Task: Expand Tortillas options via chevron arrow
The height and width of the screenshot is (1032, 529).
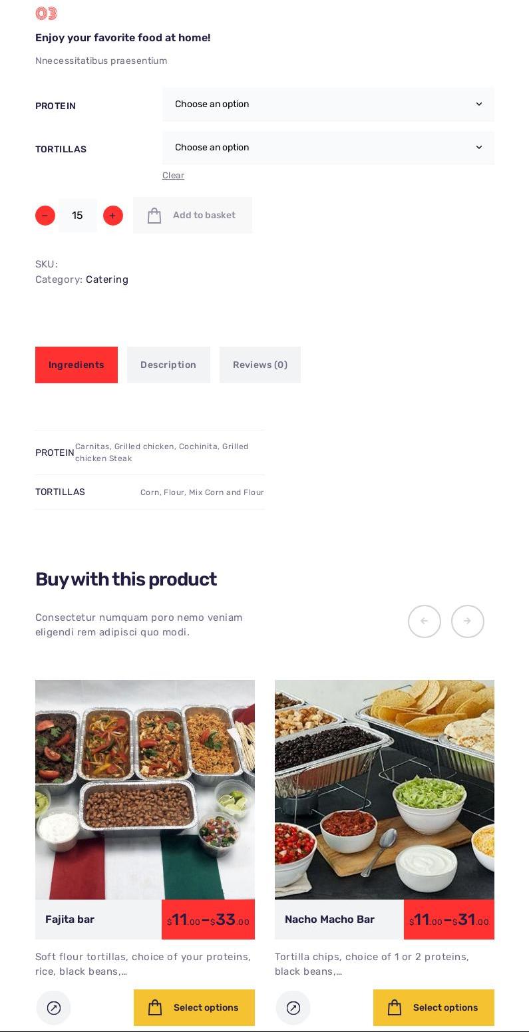Action: (x=479, y=148)
